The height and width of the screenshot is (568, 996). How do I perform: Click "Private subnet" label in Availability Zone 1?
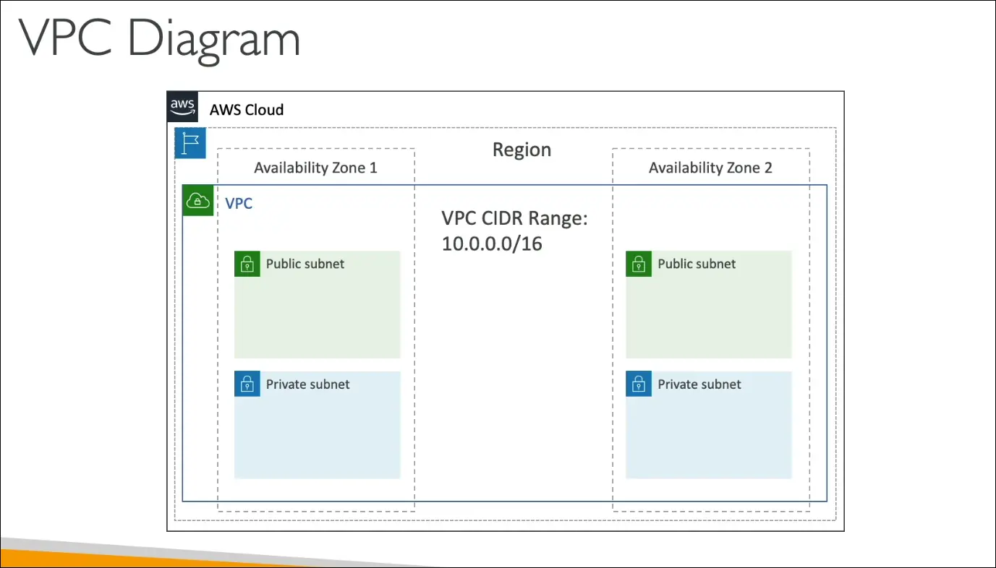pos(307,384)
